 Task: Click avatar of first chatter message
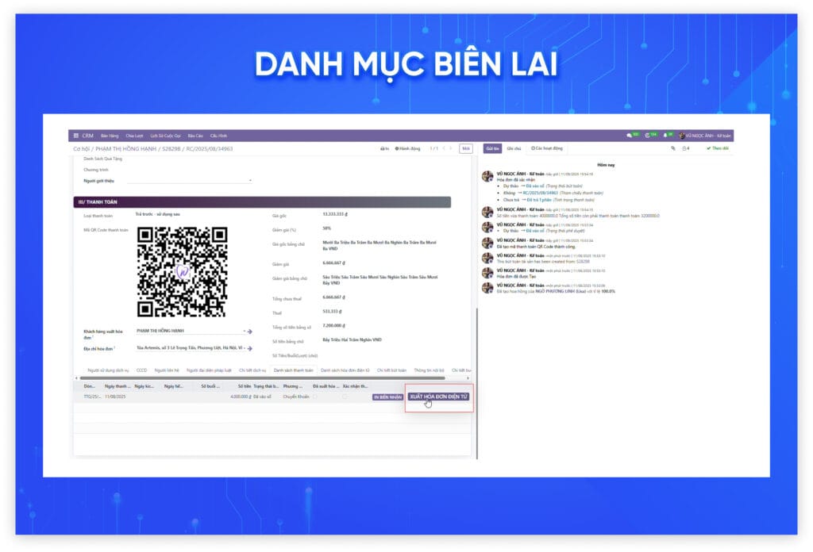[x=487, y=176]
